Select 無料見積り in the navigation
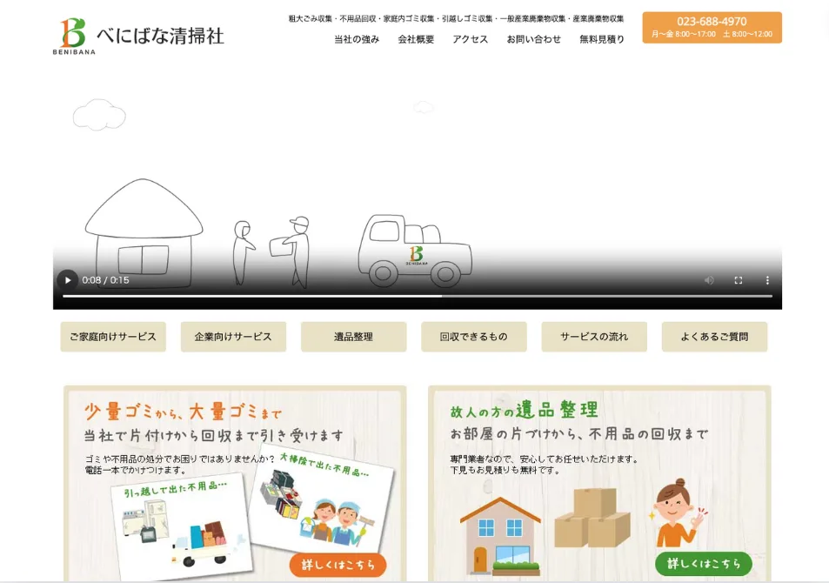 (602, 39)
